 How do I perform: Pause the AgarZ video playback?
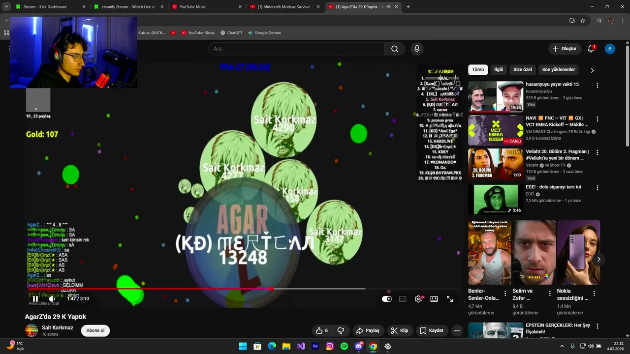click(x=35, y=298)
